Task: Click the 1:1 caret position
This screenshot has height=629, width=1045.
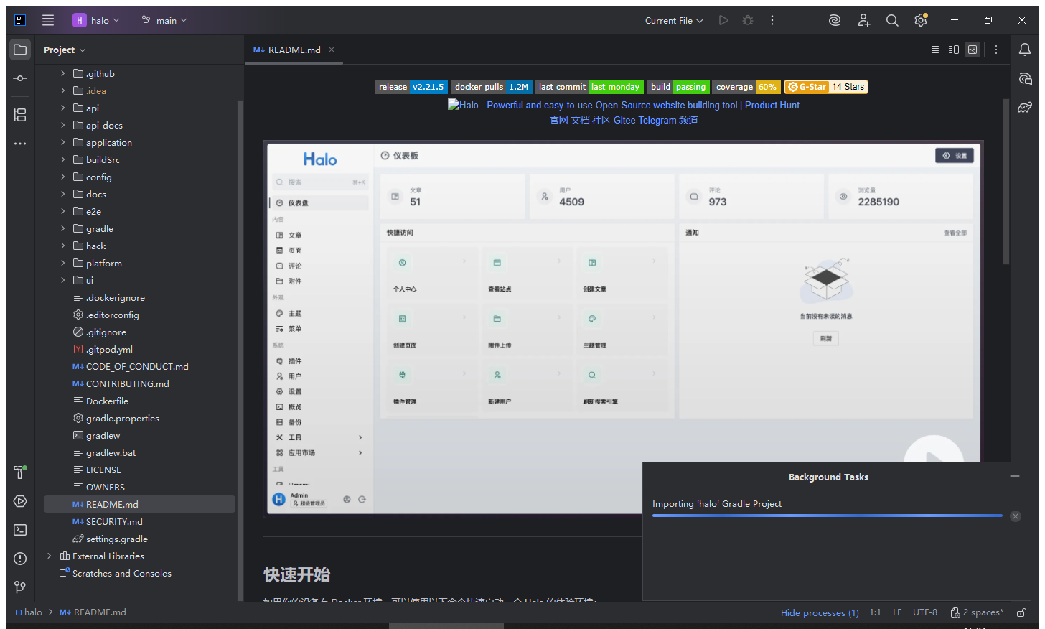Action: click(875, 612)
